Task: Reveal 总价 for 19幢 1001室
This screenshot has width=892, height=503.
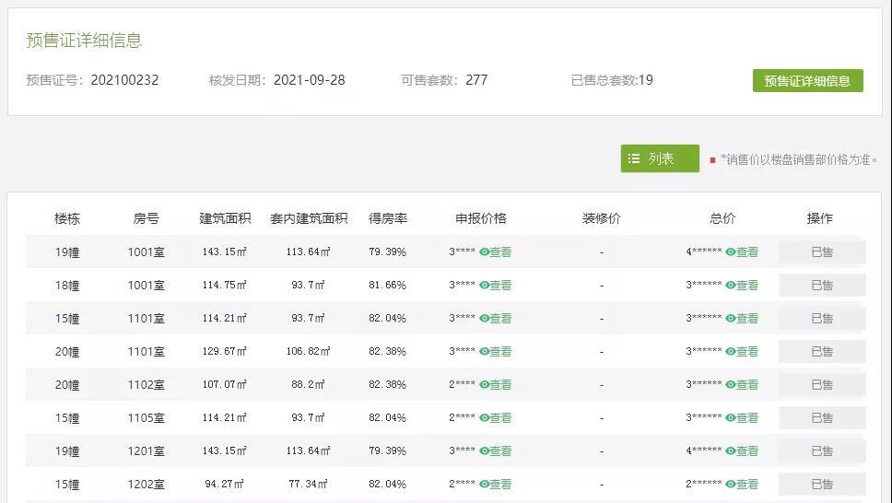Action: 742,252
